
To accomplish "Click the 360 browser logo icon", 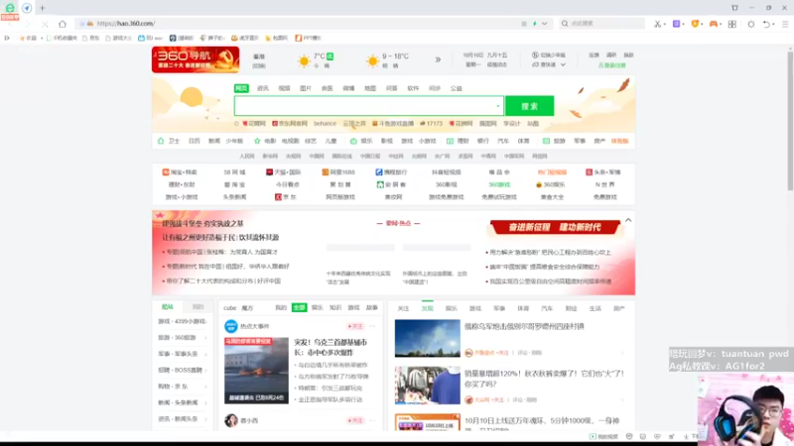I will click(10, 8).
